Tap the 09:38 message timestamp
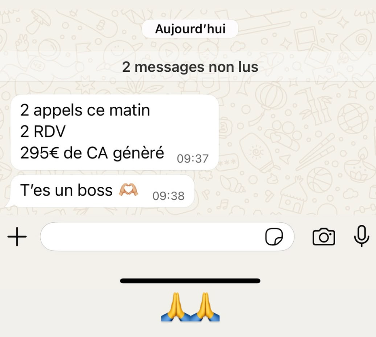Image resolution: width=376 pixels, height=337 pixels. 168,196
